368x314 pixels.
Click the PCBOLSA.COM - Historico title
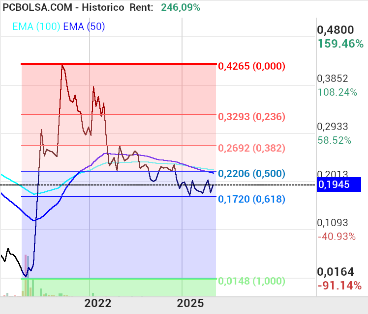point(63,7)
